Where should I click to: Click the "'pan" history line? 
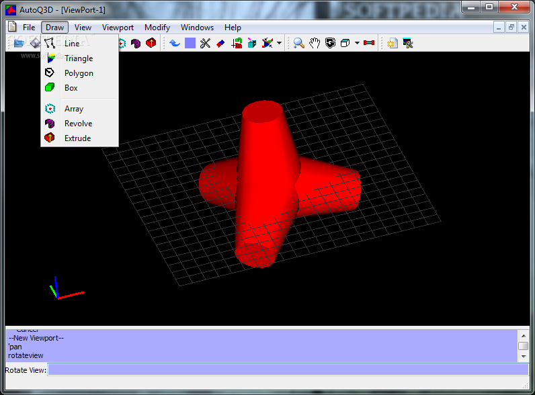pyautogui.click(x=15, y=347)
